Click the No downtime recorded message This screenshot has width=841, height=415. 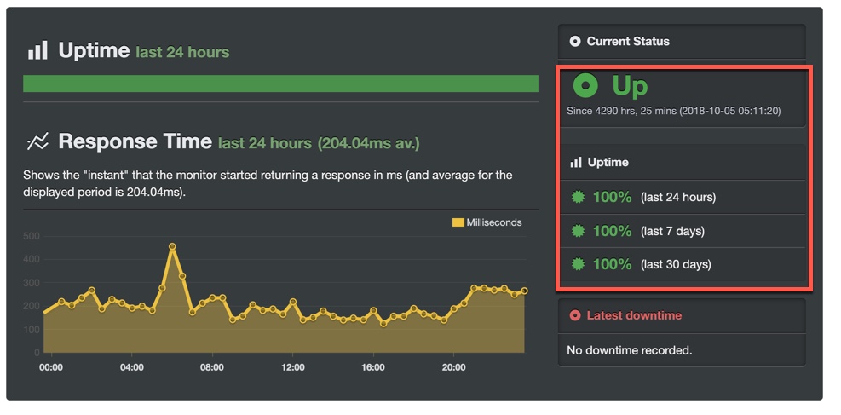(x=630, y=350)
